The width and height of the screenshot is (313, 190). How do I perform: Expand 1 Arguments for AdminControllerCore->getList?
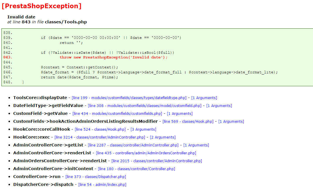196,145
